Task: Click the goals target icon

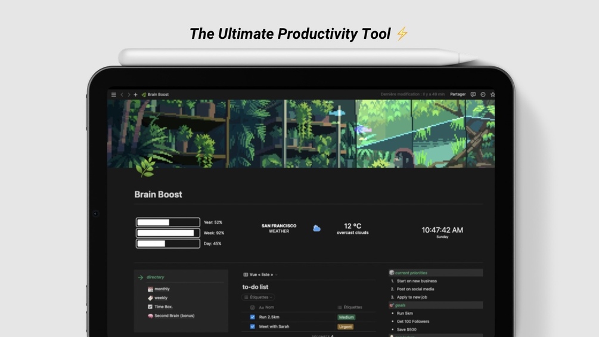Action: tap(391, 305)
